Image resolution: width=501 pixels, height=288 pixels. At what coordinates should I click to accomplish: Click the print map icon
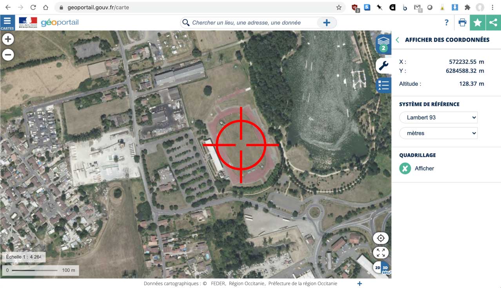coord(462,23)
